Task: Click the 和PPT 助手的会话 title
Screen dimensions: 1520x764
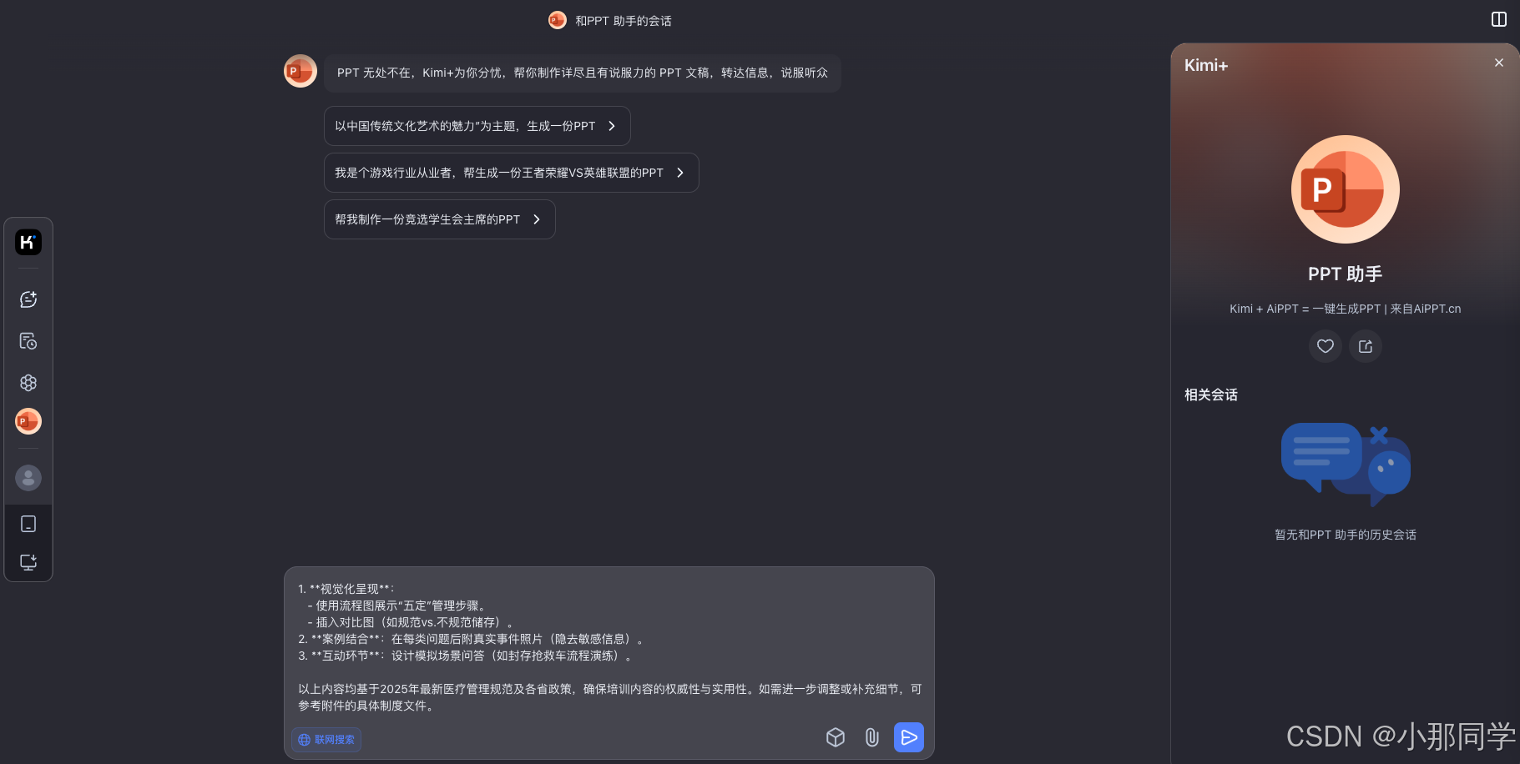Action: click(623, 21)
